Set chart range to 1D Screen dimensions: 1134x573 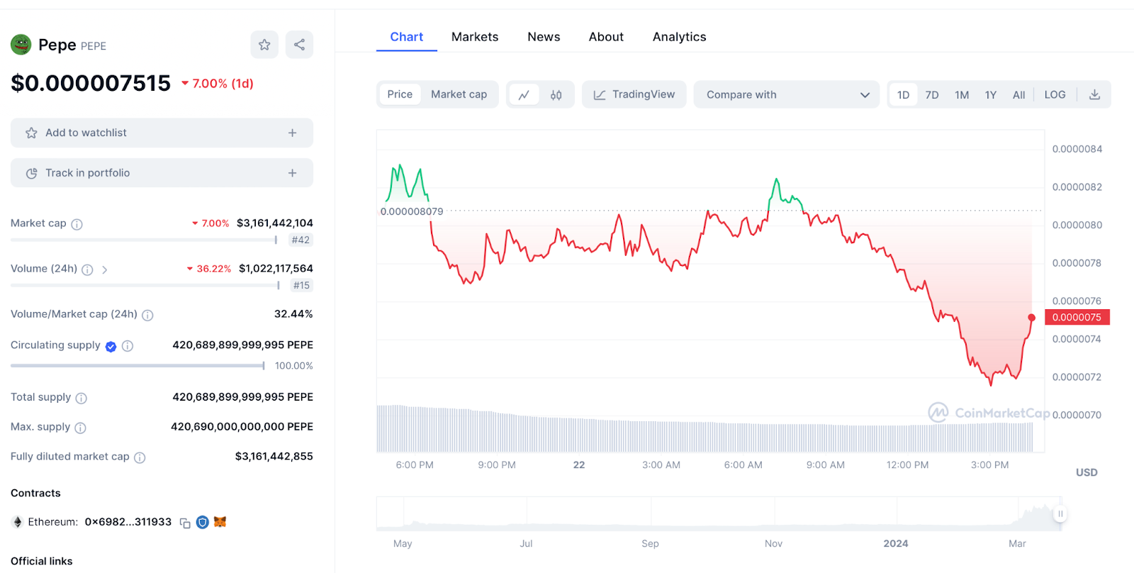tap(903, 94)
